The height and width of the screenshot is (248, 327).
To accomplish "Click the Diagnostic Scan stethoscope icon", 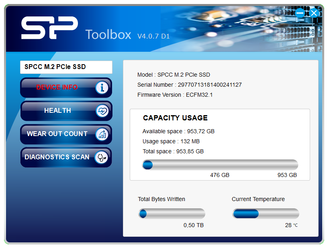I will tap(101, 157).
